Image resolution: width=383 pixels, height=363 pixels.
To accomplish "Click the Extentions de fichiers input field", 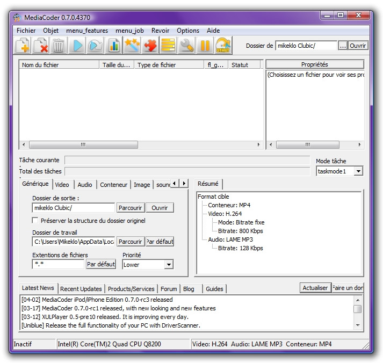I will [58, 264].
